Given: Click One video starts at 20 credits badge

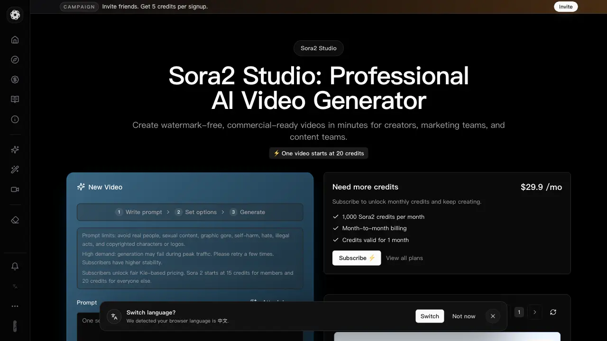Looking at the screenshot, I should pos(319,153).
